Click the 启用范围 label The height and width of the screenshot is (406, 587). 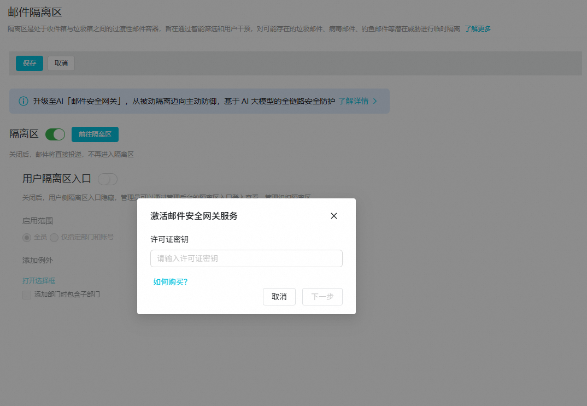click(x=37, y=221)
